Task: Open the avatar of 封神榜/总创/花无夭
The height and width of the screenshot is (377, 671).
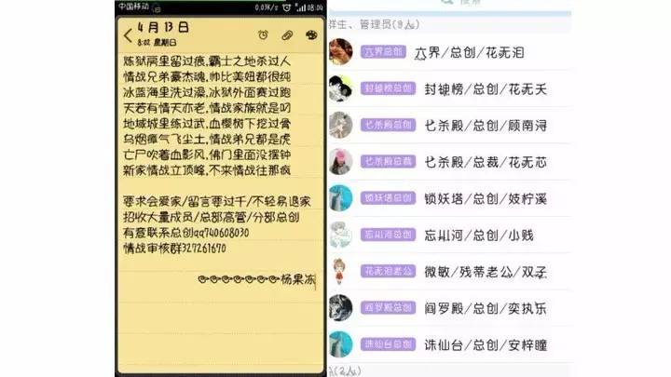Action: [x=341, y=88]
